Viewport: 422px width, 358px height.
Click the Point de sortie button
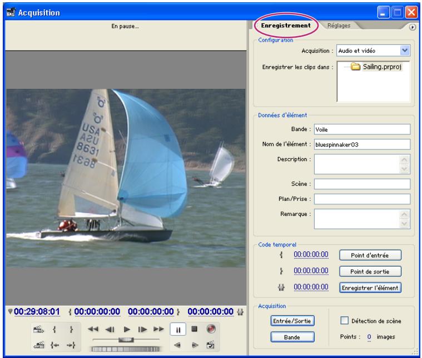click(370, 271)
